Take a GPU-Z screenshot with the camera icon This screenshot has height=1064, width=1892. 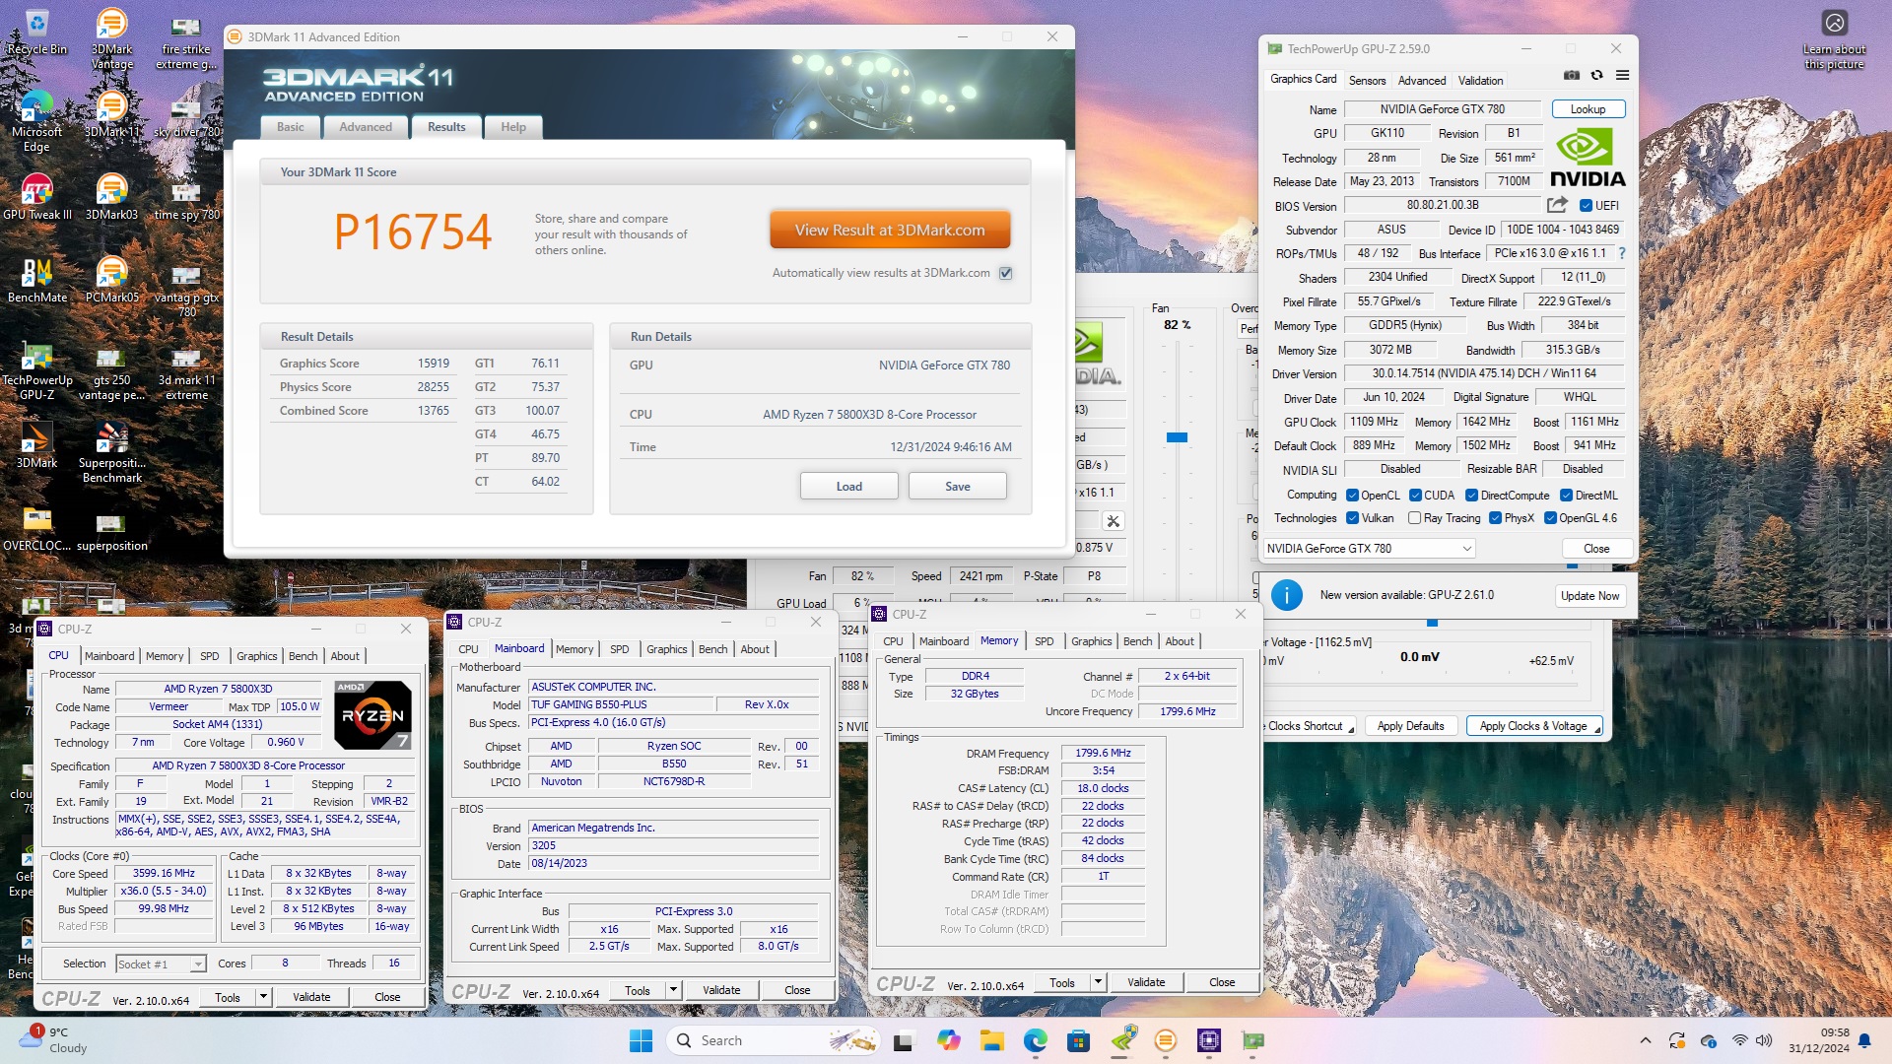(1572, 76)
